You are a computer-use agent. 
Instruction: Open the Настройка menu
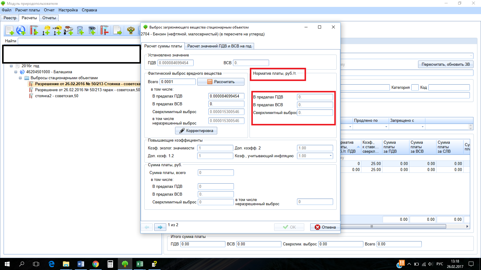click(x=68, y=10)
